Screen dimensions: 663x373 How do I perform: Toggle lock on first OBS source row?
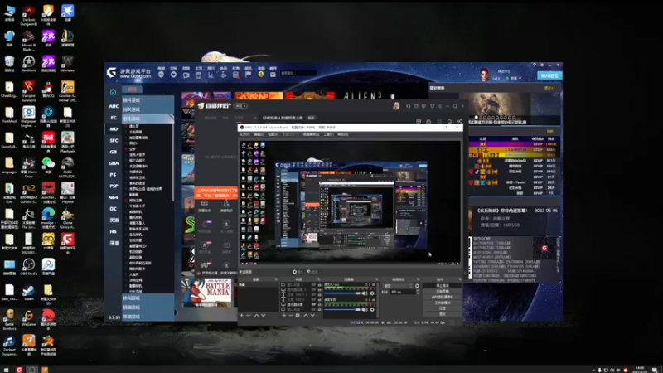pos(320,284)
